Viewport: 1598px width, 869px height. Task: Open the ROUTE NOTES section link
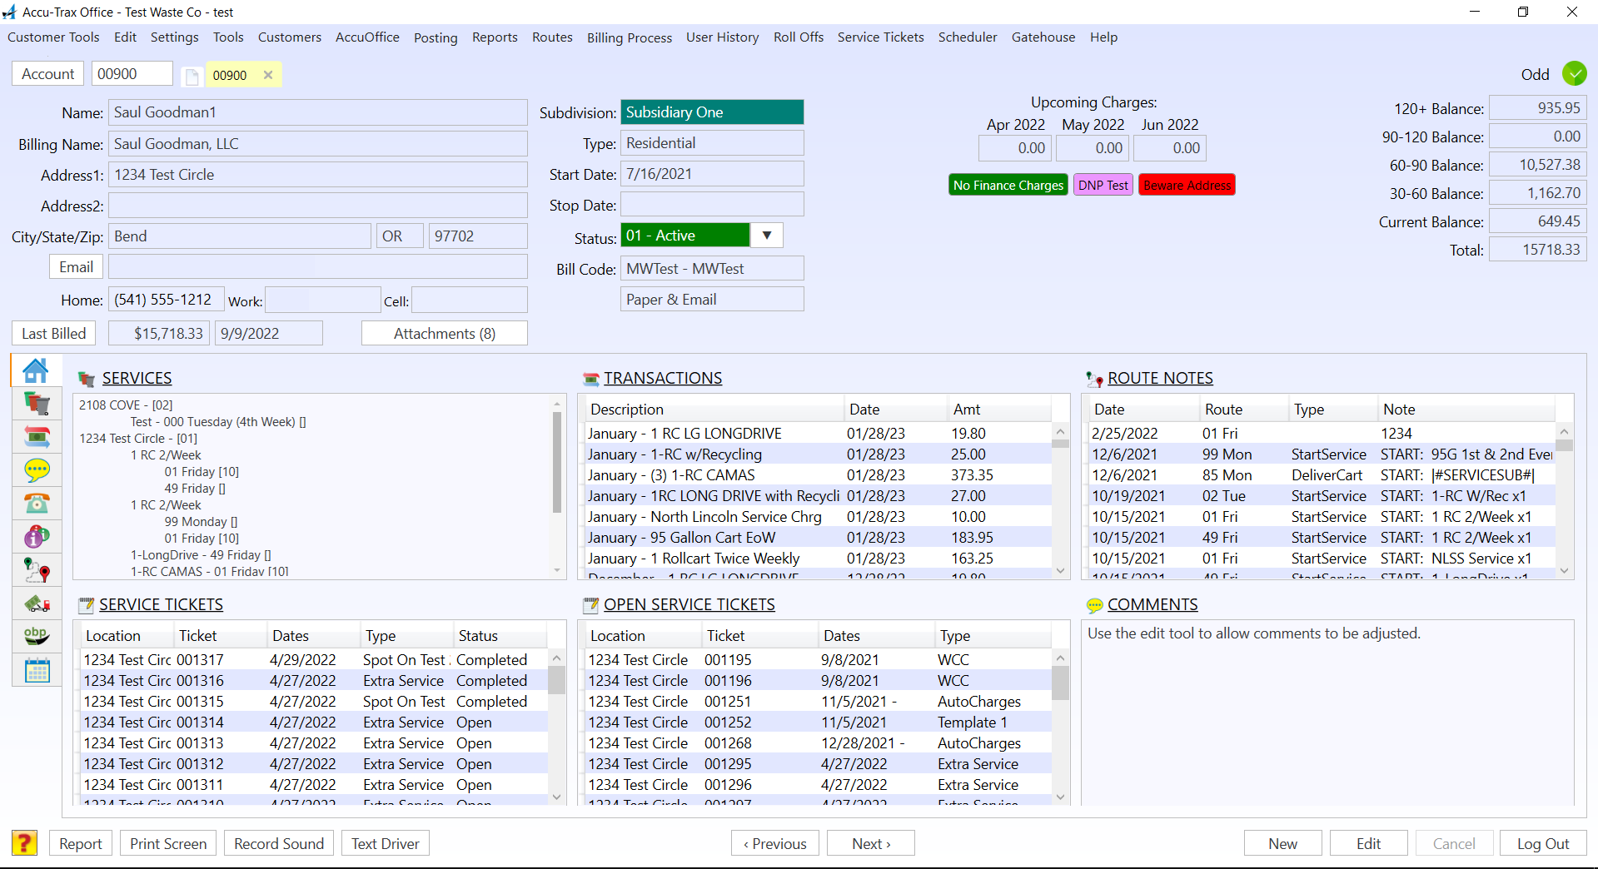click(x=1160, y=379)
